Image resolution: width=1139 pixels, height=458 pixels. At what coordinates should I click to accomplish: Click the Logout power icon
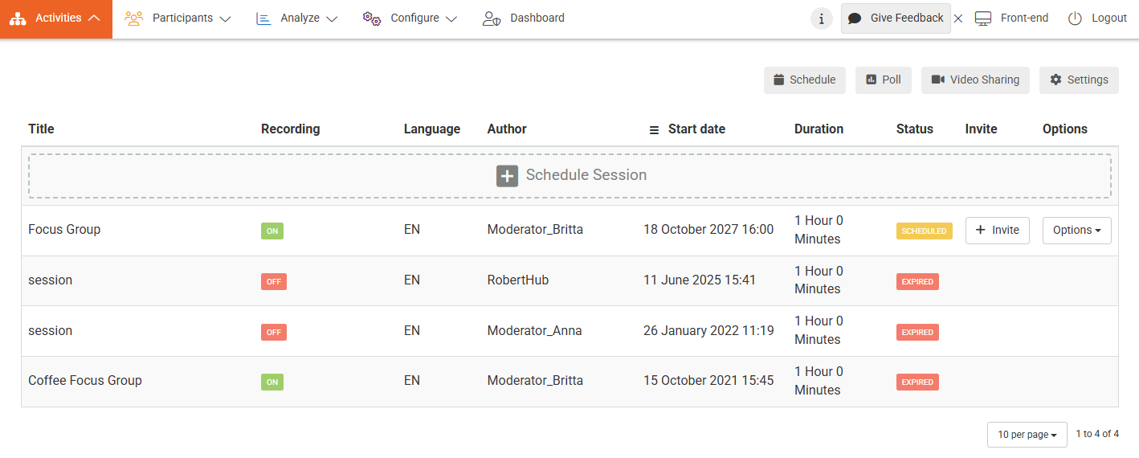click(x=1075, y=18)
